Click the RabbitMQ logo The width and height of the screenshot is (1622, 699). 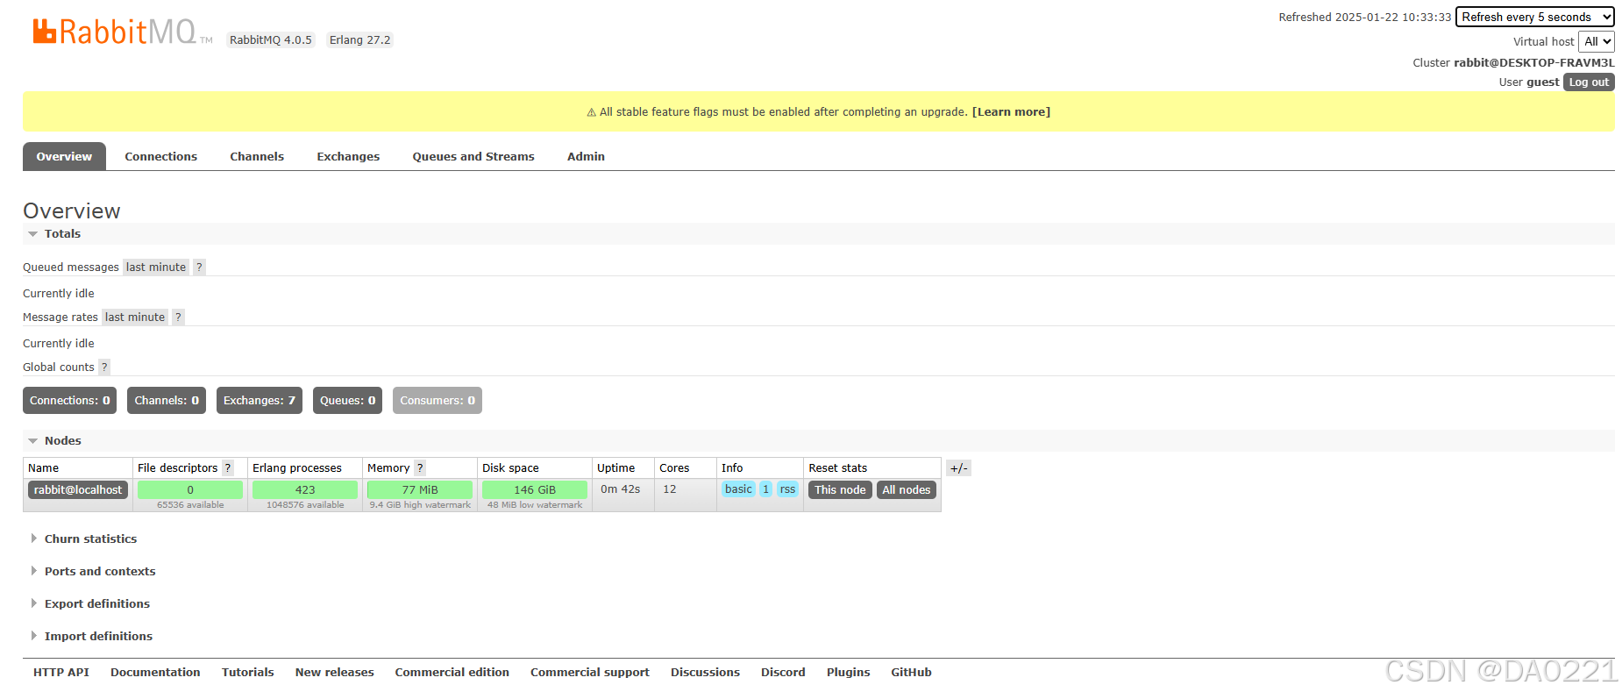122,32
